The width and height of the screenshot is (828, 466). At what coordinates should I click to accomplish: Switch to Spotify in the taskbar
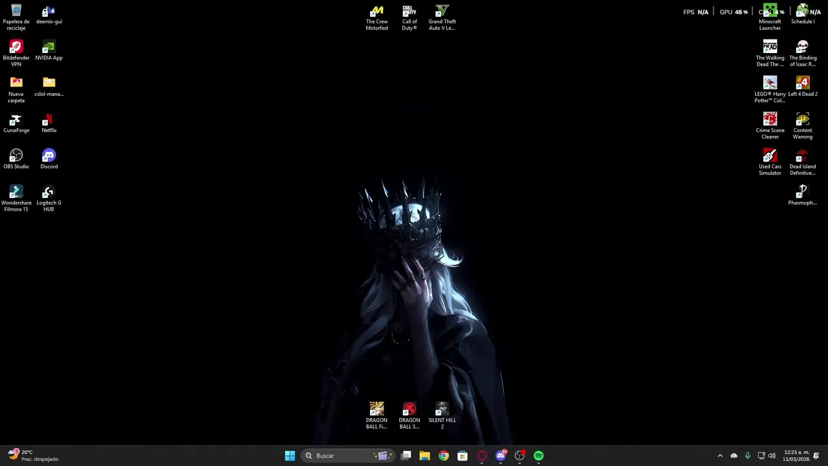538,456
